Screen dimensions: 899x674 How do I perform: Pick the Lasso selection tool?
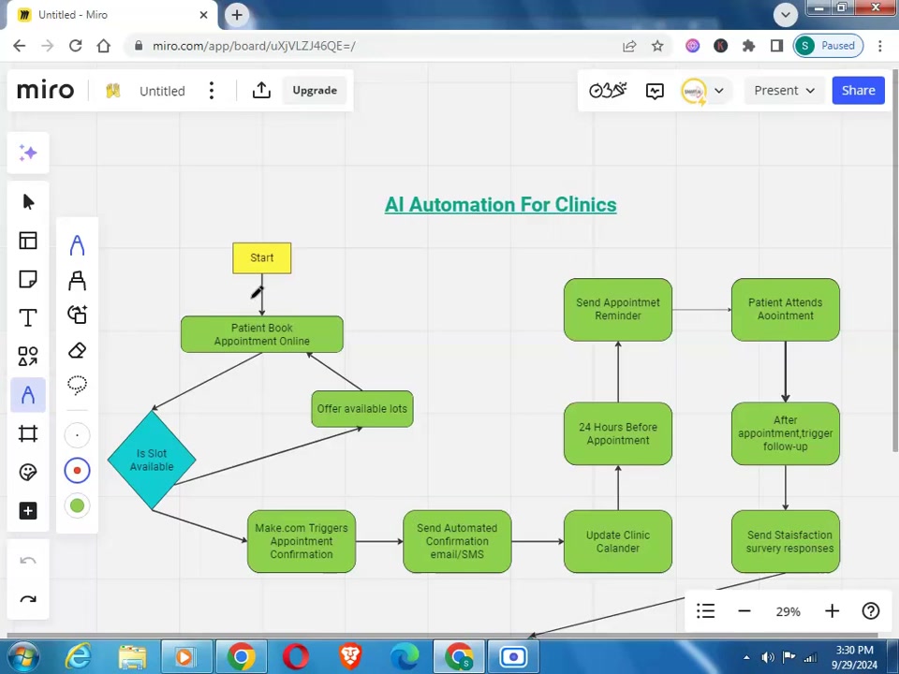[78, 385]
